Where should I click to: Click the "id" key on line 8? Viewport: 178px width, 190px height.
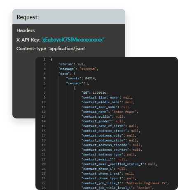pyautogui.click(x=85, y=93)
